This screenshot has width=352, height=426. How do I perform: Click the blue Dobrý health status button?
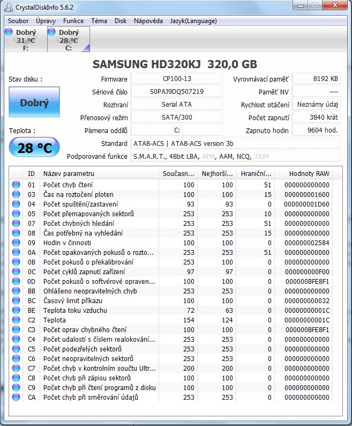point(34,102)
